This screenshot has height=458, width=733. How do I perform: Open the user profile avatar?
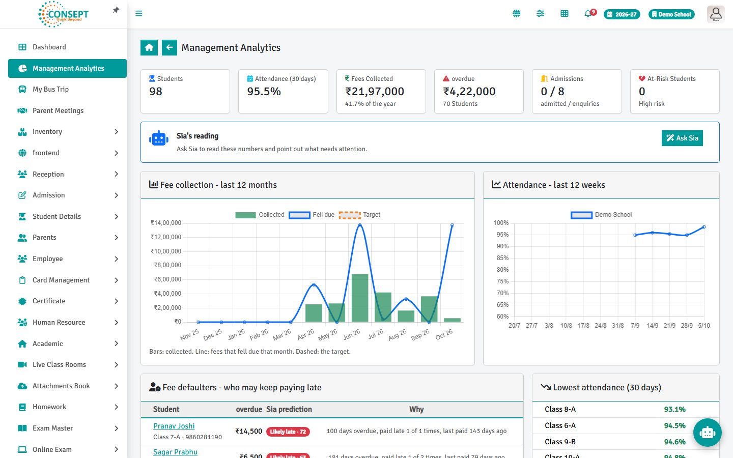[x=716, y=14]
